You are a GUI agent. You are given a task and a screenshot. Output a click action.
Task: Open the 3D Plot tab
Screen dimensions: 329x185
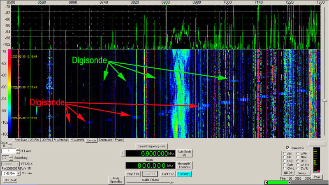pos(46,140)
